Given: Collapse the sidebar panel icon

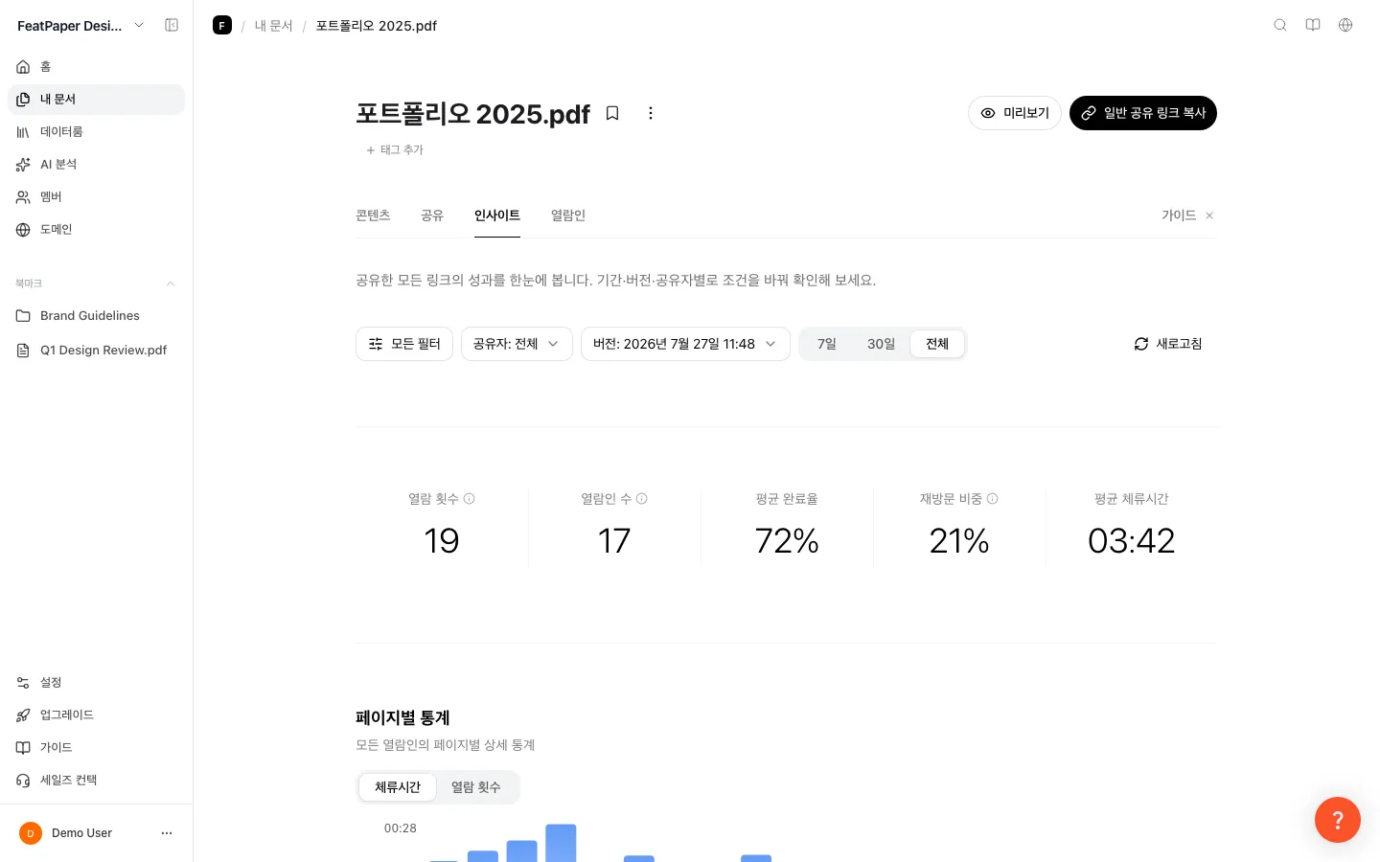Looking at the screenshot, I should (x=172, y=26).
